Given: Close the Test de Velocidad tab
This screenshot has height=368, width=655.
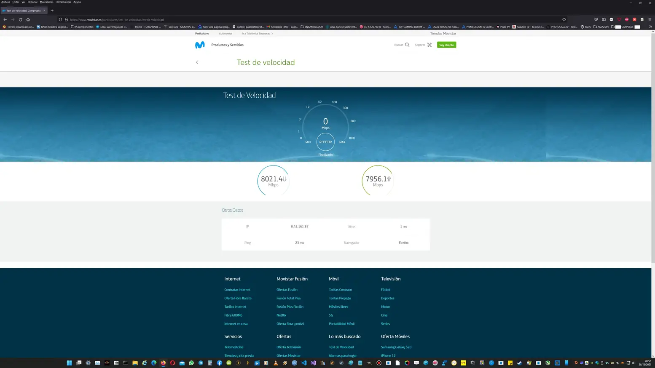Looking at the screenshot, I should click(x=44, y=11).
